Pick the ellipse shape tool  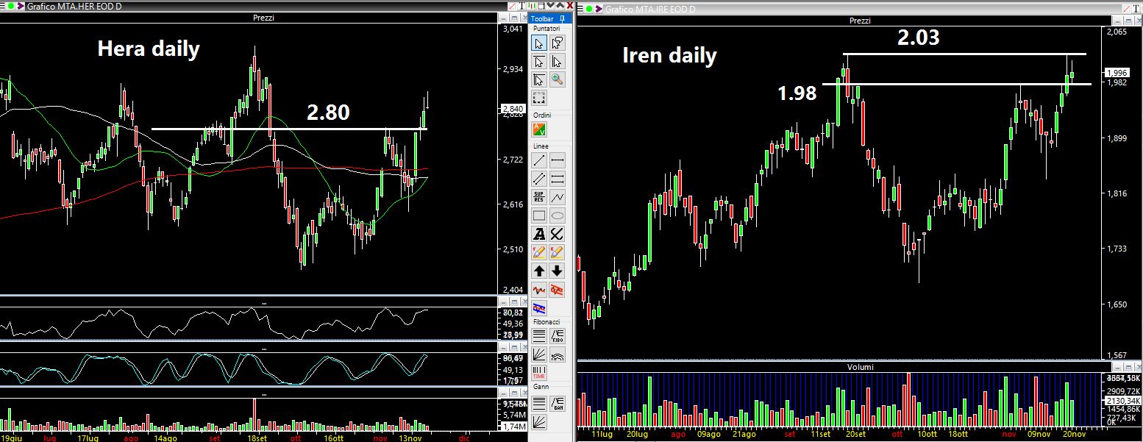coord(557,215)
